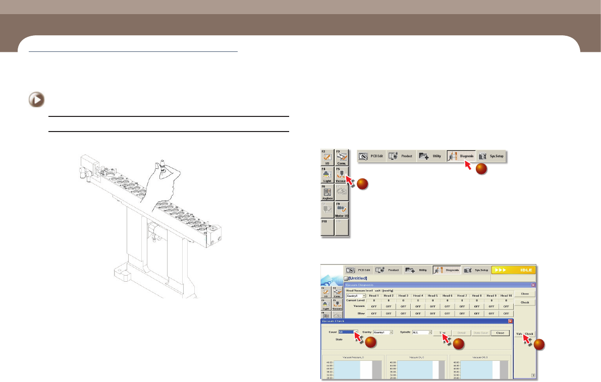Screen dimensions: 601x382
Task: Click Close button in Vacuum Check dialog
Action: coord(500,333)
